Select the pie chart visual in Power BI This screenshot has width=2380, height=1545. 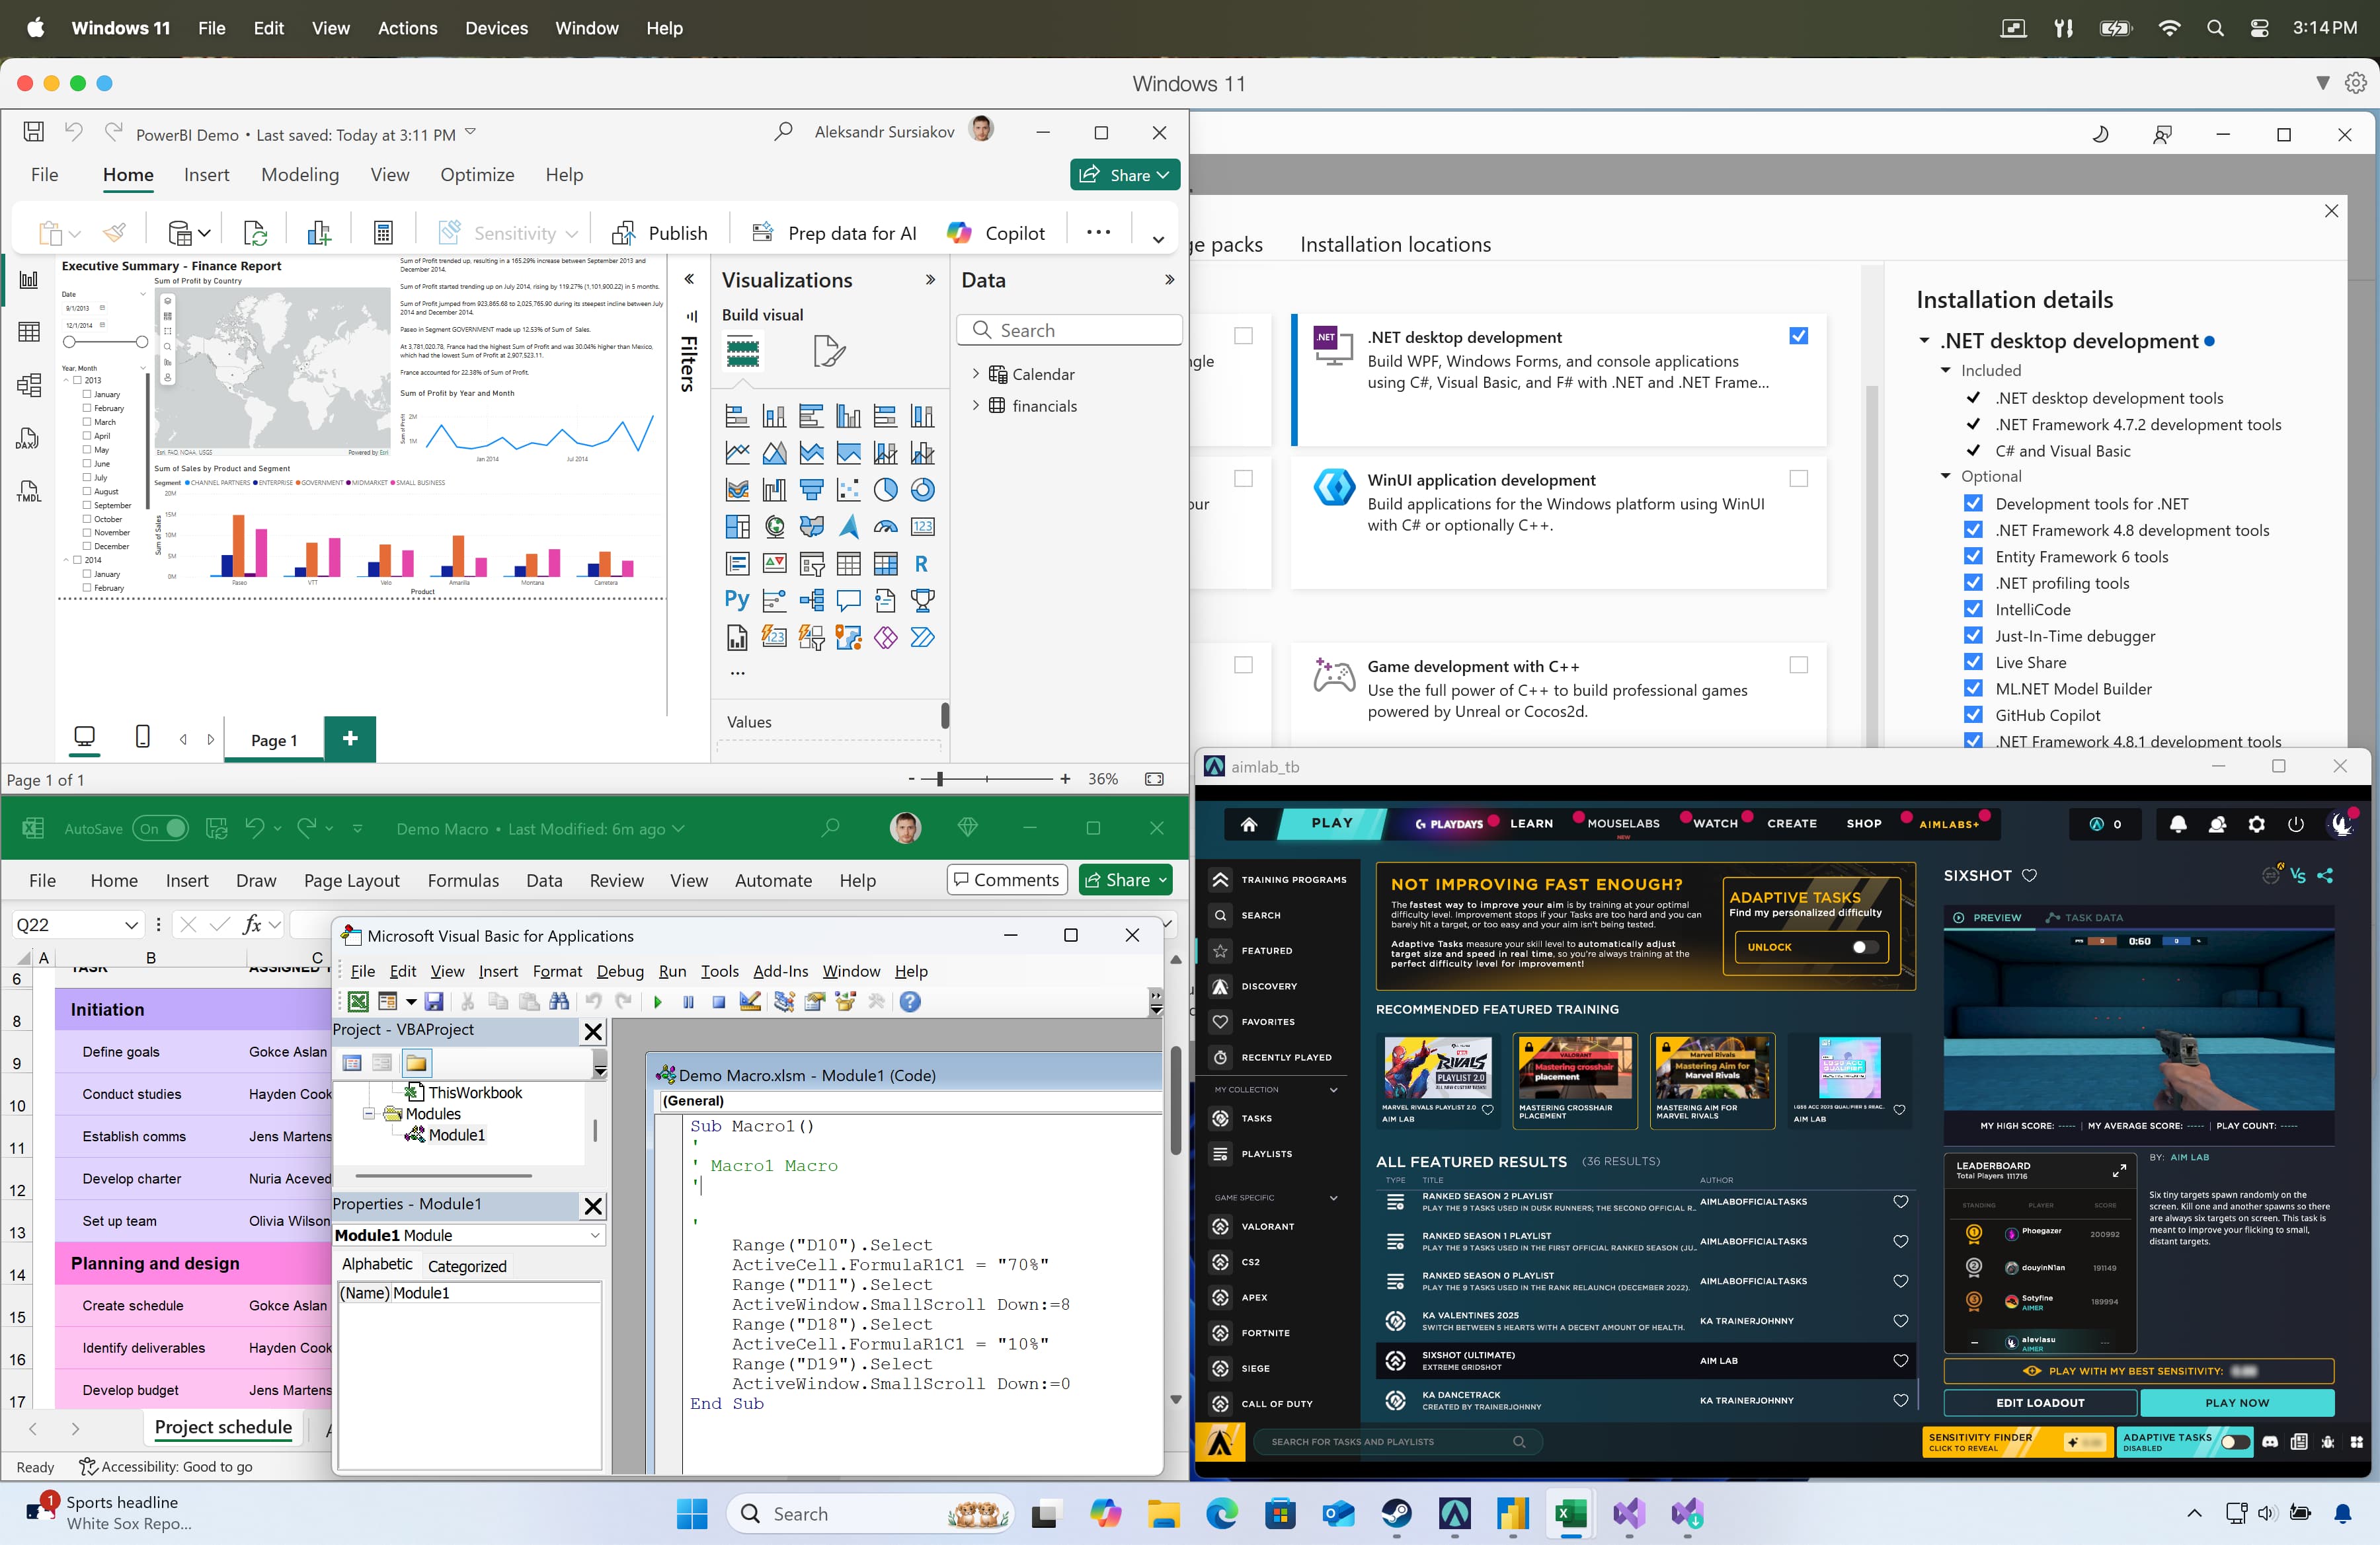pos(886,490)
